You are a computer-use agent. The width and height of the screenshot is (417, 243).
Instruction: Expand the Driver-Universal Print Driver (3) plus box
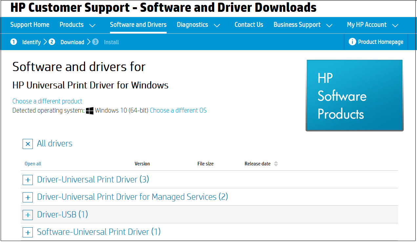click(28, 180)
